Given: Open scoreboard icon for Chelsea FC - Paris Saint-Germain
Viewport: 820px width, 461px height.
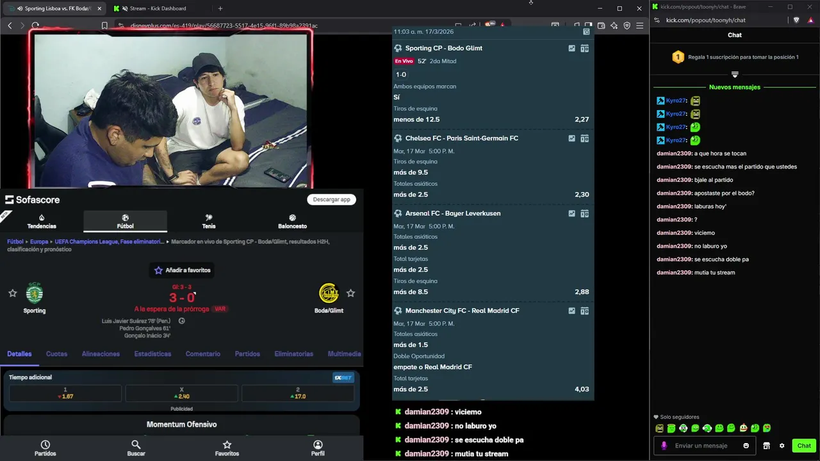Looking at the screenshot, I should tap(584, 138).
